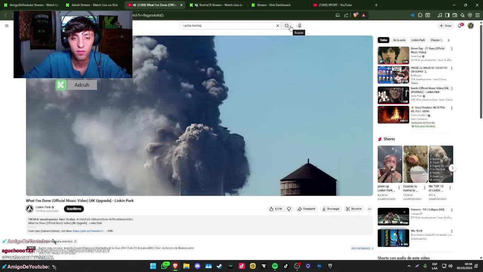The height and width of the screenshot is (272, 483).
Task: Open Steam from the taskbar
Action: point(219,266)
